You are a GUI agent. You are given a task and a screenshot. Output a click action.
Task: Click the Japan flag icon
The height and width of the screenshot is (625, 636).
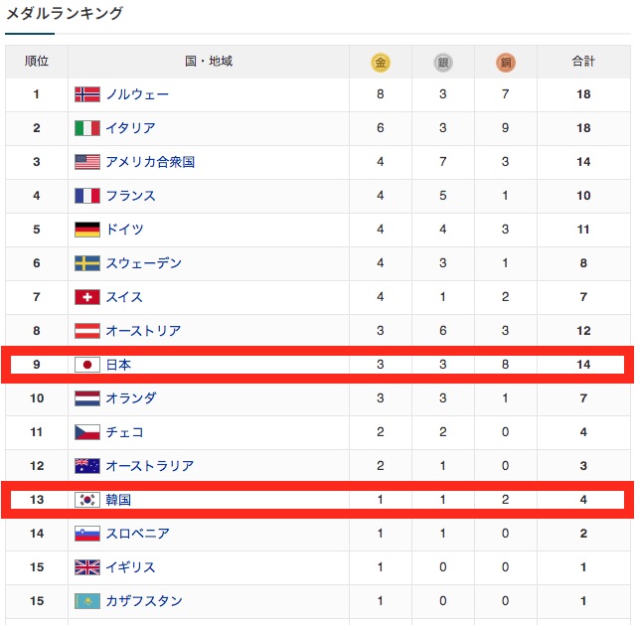point(87,365)
